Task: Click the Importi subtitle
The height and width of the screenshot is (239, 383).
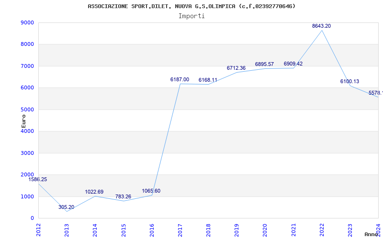Action: [x=191, y=16]
